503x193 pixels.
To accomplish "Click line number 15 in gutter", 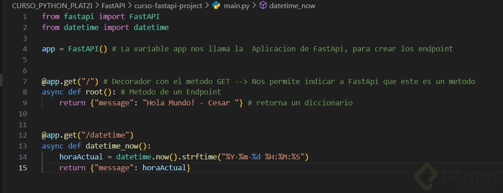I will [23, 168].
